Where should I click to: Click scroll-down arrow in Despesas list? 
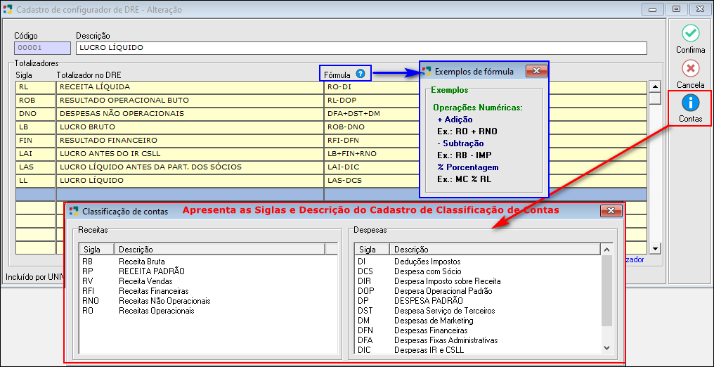(606, 347)
